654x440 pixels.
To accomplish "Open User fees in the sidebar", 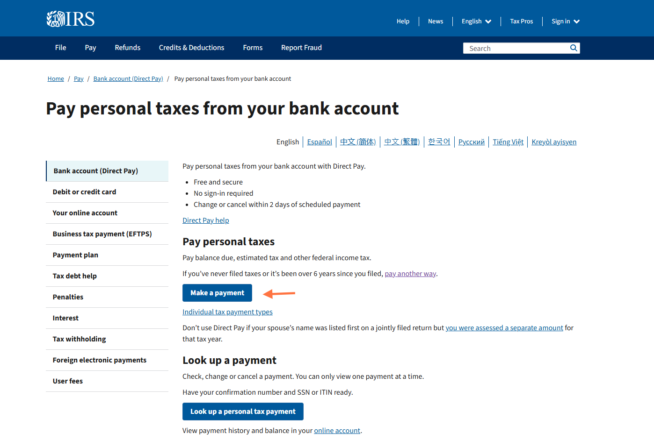I will pos(107,381).
